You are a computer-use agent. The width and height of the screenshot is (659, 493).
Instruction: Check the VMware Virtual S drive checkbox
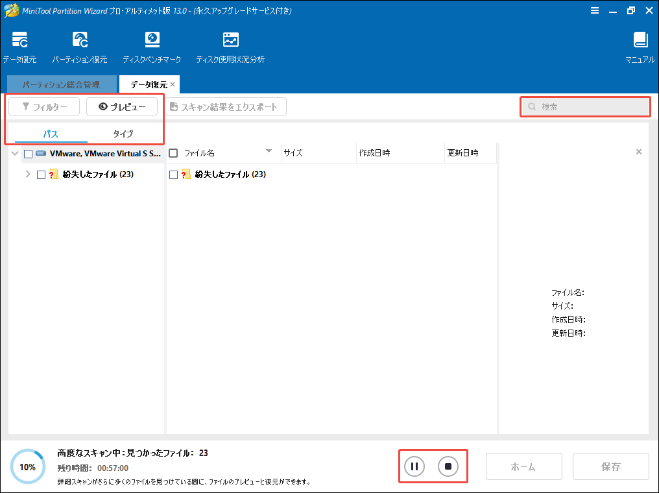pos(27,152)
